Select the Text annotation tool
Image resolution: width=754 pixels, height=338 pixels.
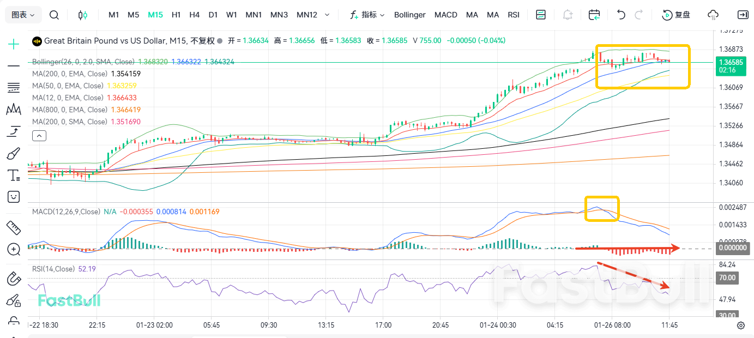[13, 175]
